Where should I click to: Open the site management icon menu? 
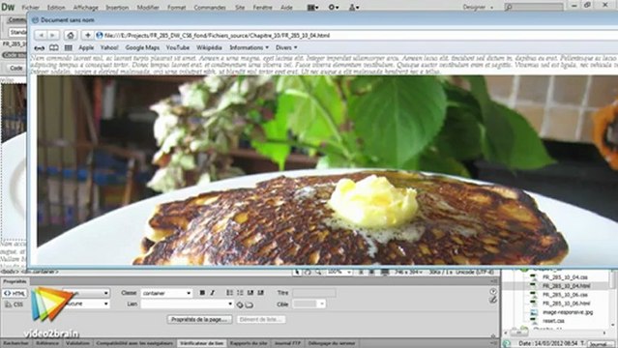point(354,7)
